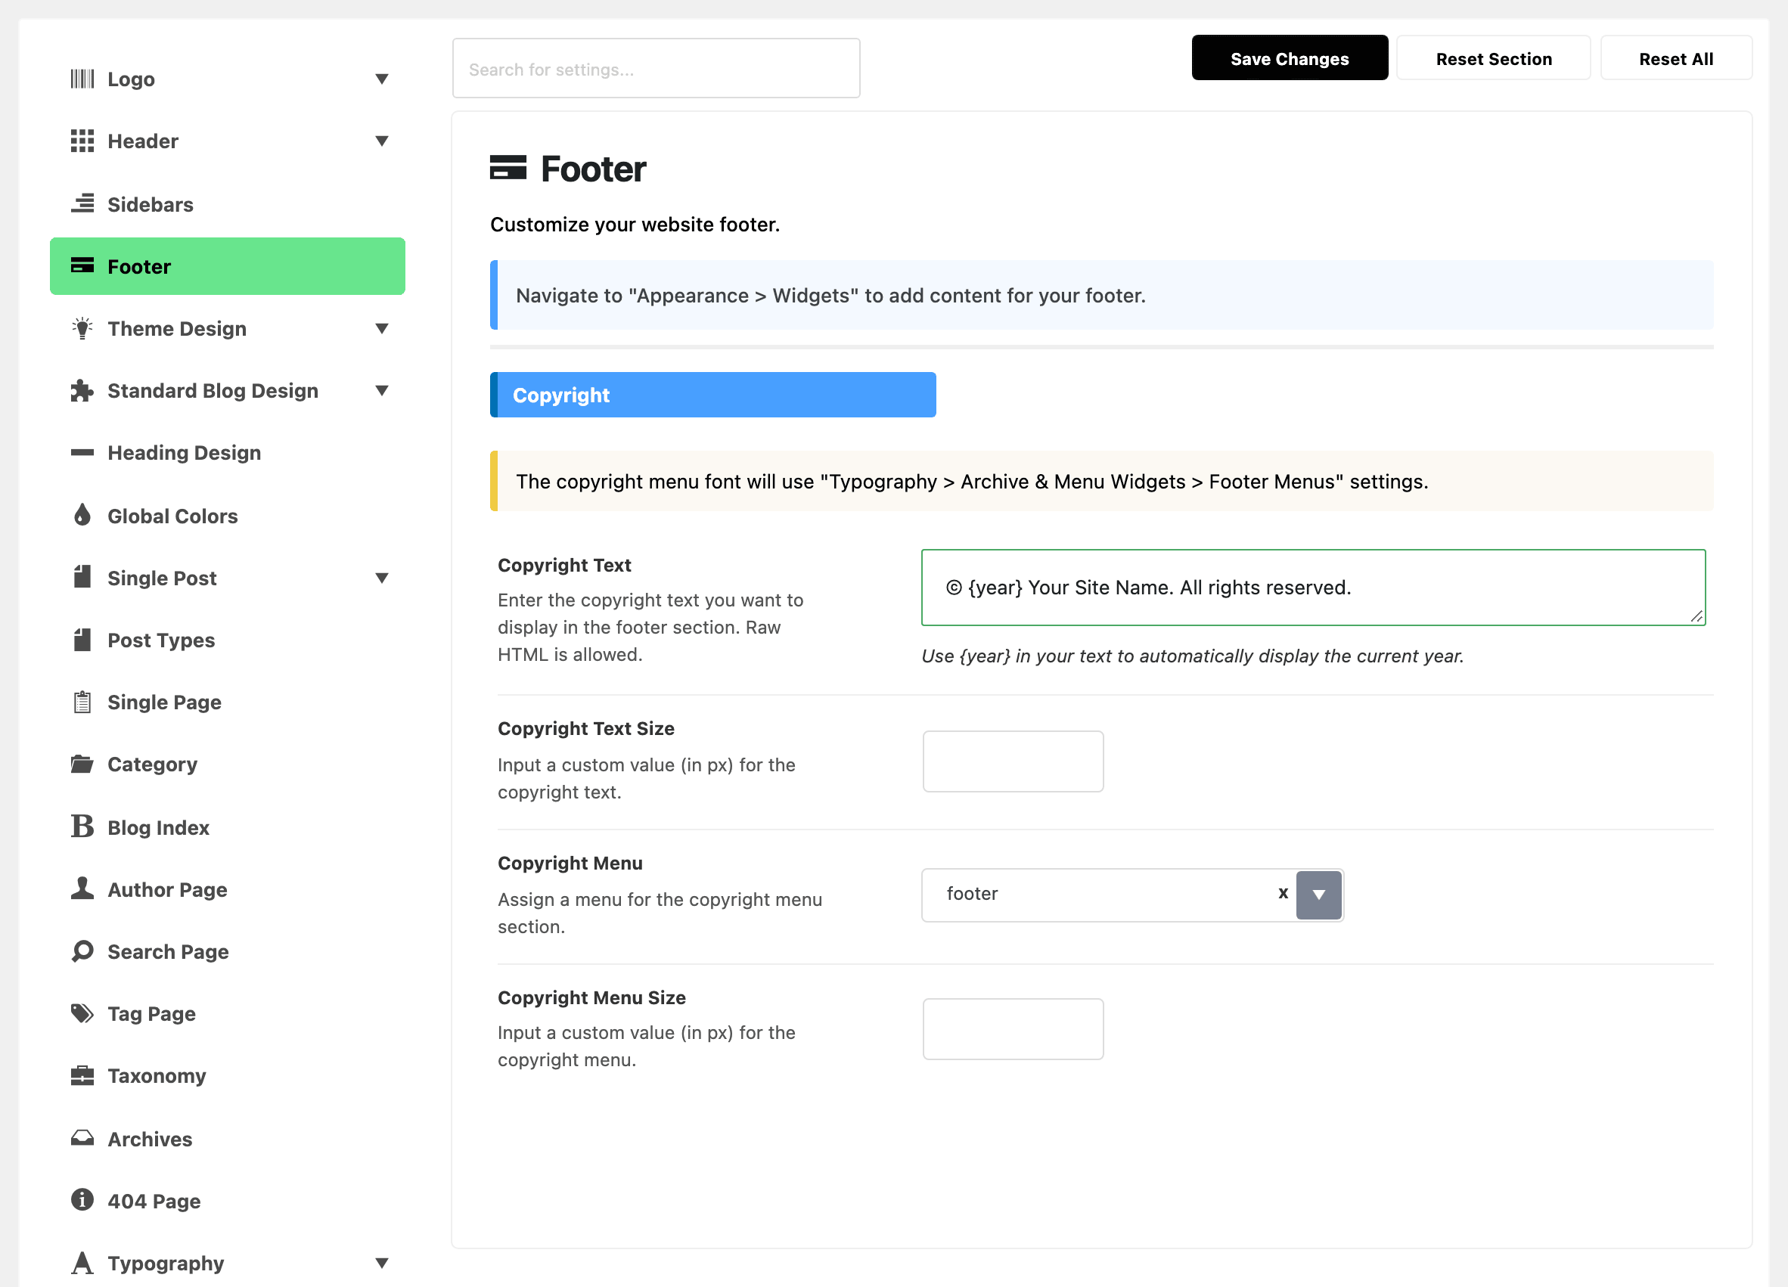Expand the Single Post arrow
The height and width of the screenshot is (1287, 1788).
381,578
